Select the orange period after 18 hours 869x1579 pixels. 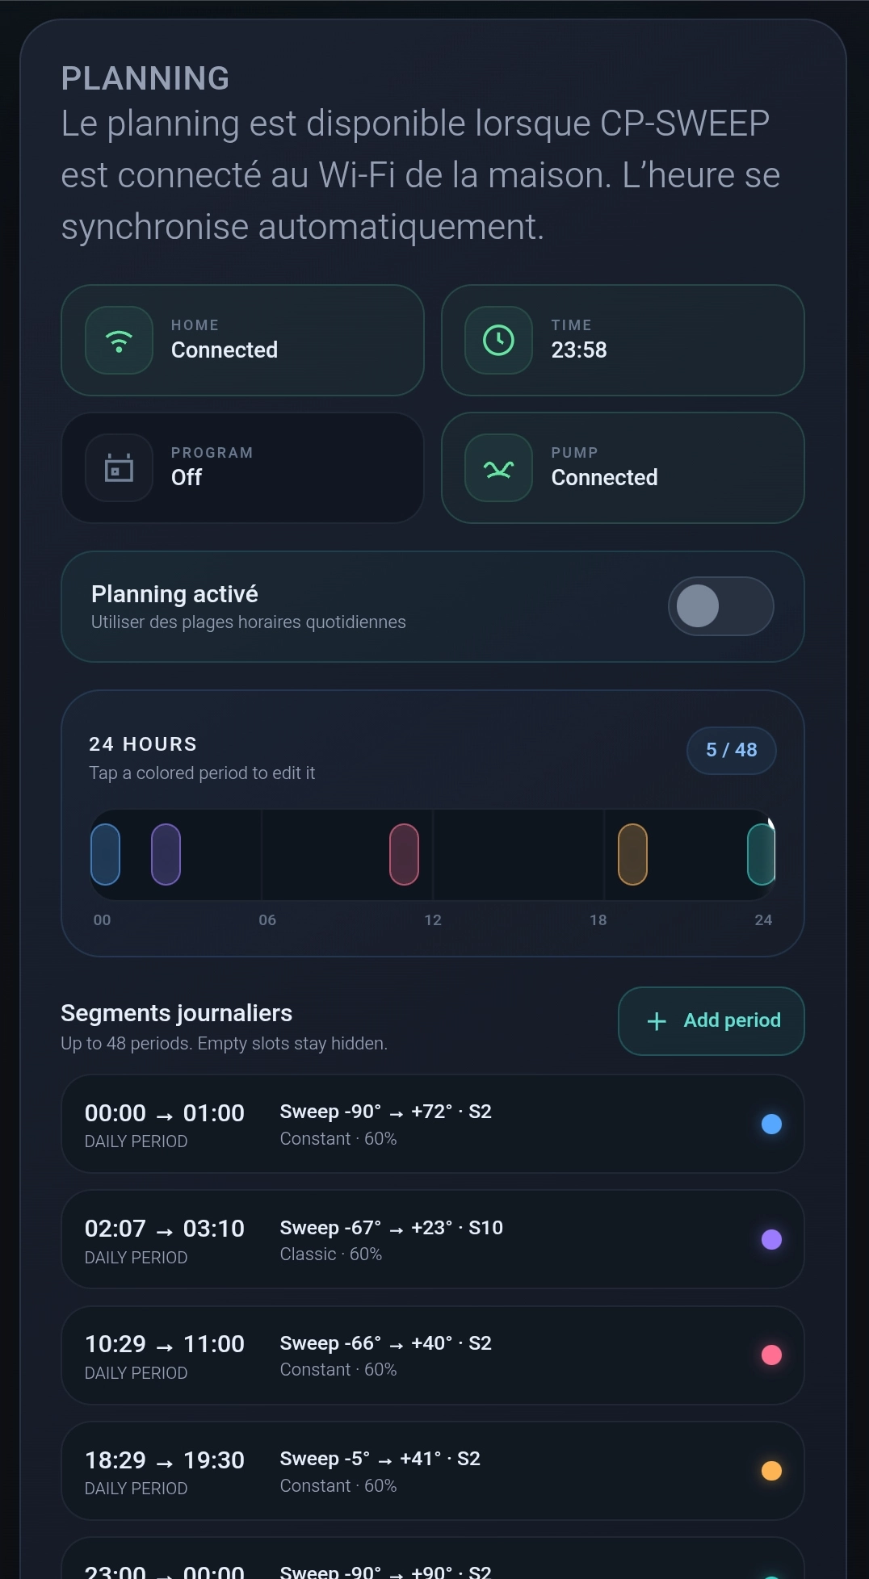[632, 854]
